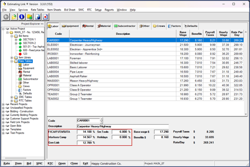This screenshot has width=250, height=167.
Task: Click the Bid button in bottom bar
Action: point(29,163)
